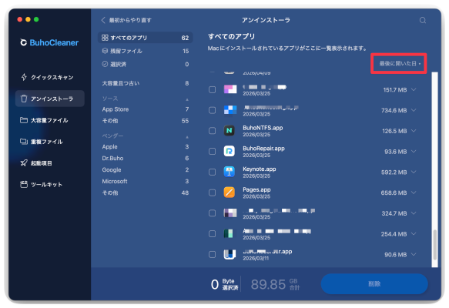Click the app icon of the 734.6 MB row
449x308 pixels.
[230, 110]
